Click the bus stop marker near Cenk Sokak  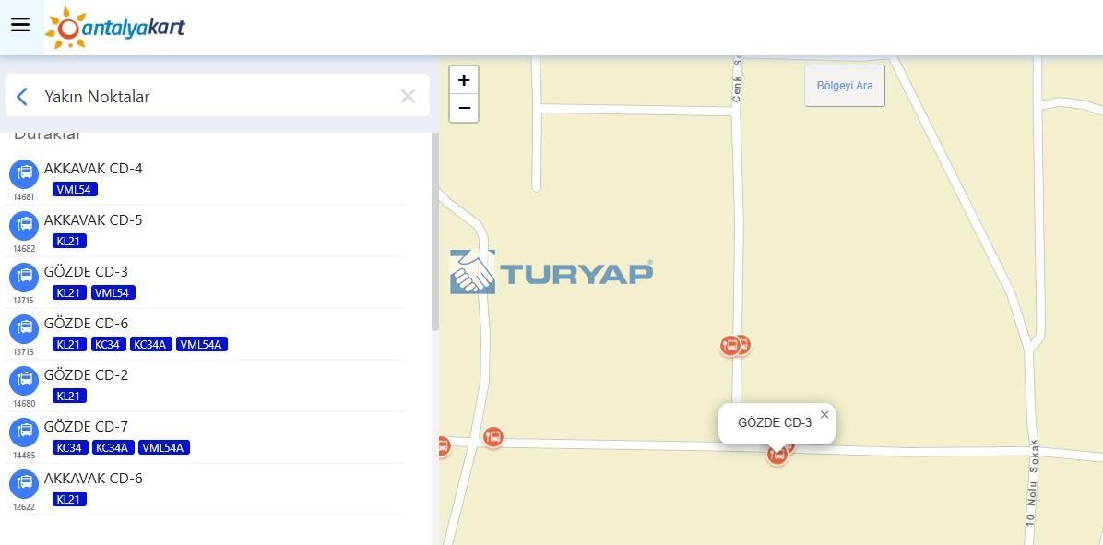(x=731, y=345)
